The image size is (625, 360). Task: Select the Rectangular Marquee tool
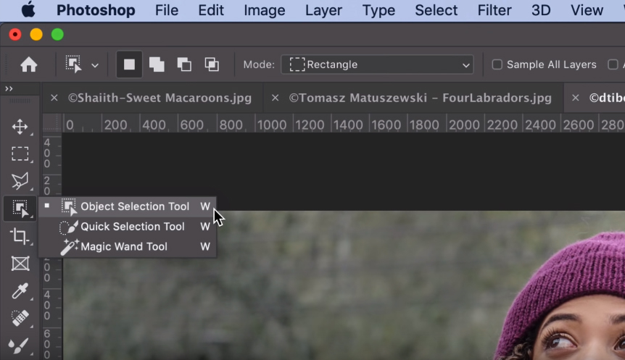(20, 154)
